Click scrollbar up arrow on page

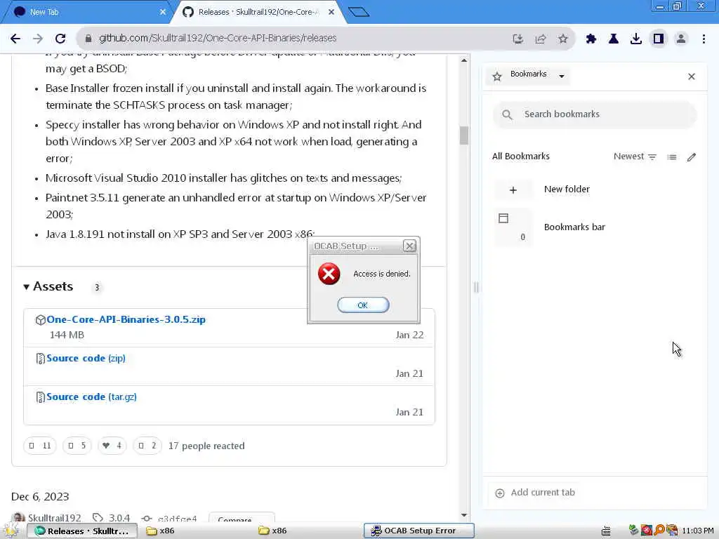pos(464,60)
